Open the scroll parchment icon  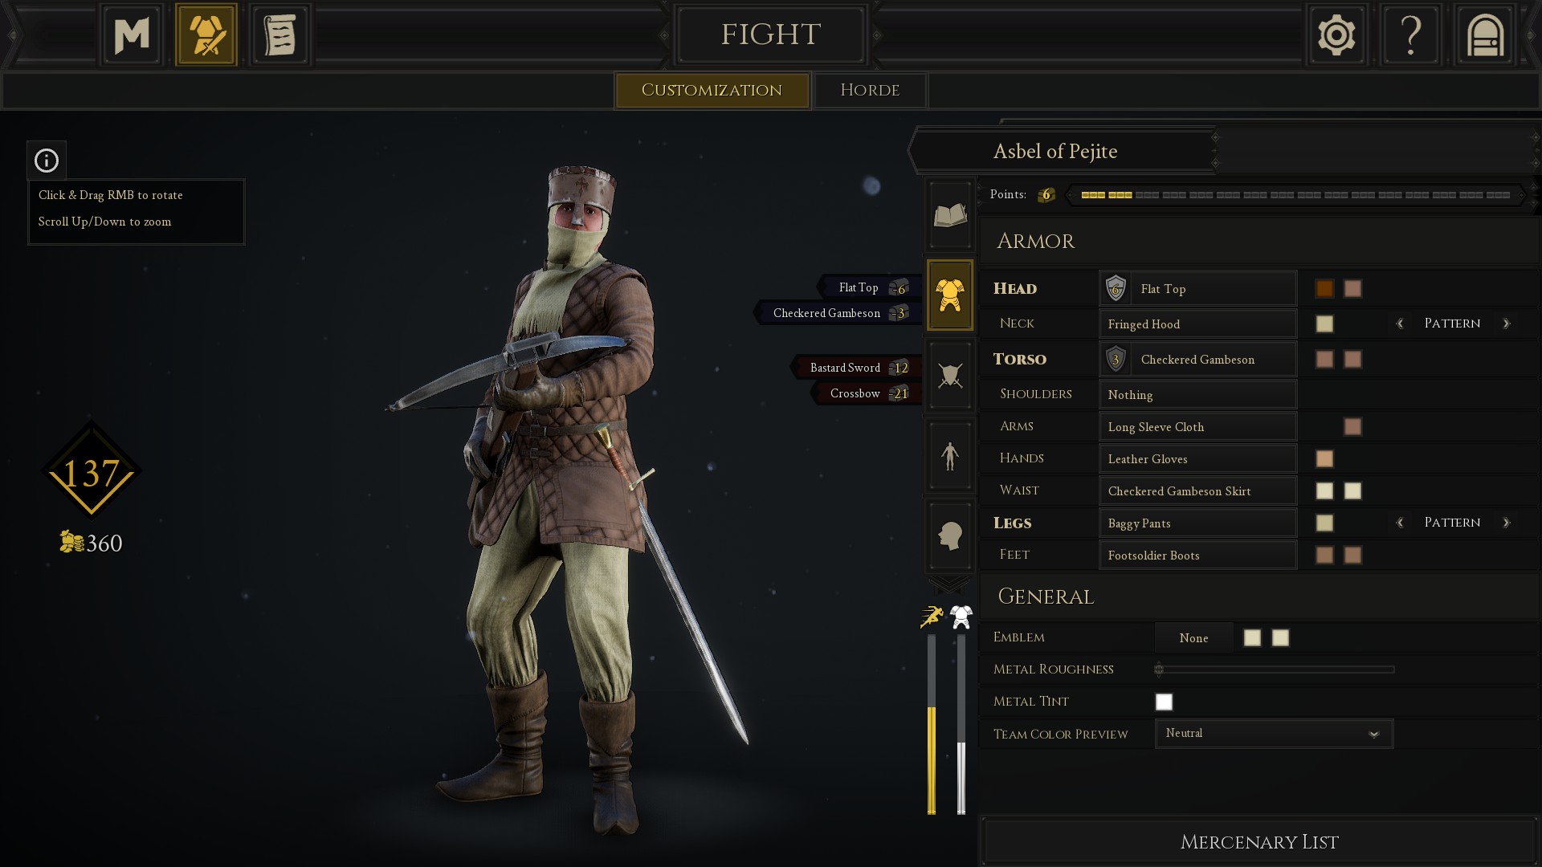click(280, 35)
